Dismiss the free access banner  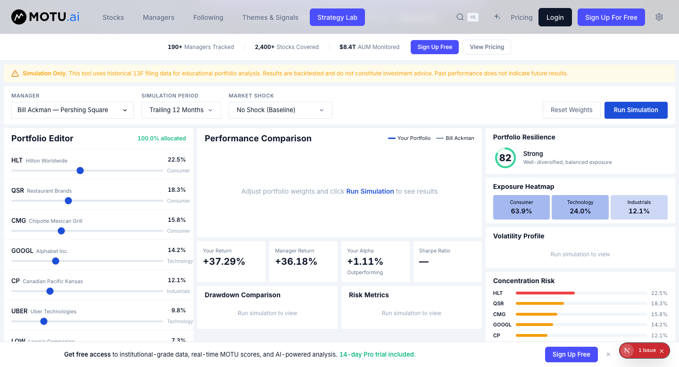click(608, 354)
